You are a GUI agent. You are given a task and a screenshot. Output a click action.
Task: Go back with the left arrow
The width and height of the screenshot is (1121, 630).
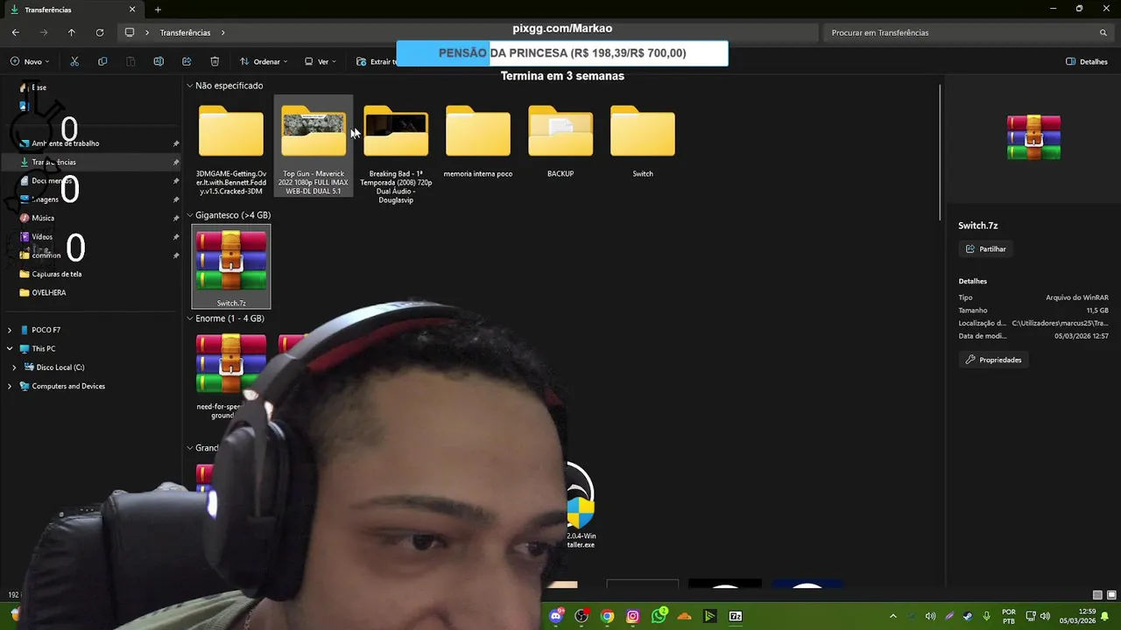16,32
